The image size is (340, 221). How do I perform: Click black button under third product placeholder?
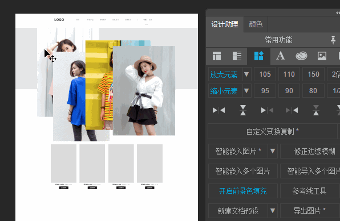(121, 187)
